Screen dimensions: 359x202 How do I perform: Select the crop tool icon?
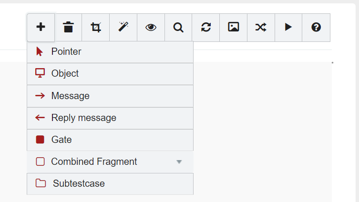coord(96,27)
